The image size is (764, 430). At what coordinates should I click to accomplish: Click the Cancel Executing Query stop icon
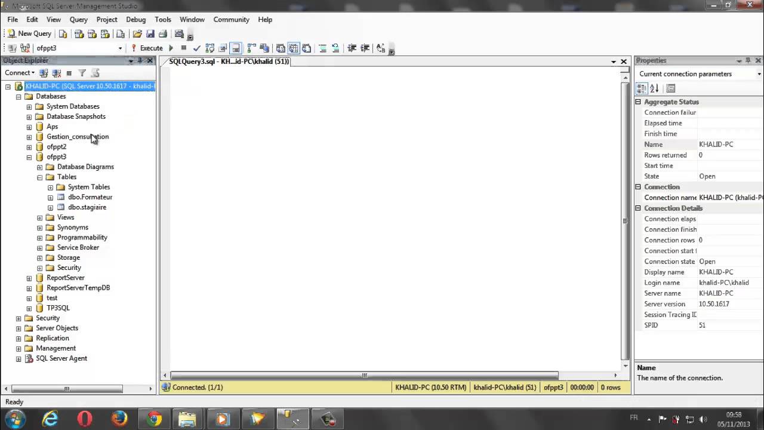tap(184, 48)
